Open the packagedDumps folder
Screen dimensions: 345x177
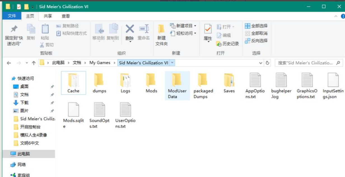pyautogui.click(x=203, y=86)
